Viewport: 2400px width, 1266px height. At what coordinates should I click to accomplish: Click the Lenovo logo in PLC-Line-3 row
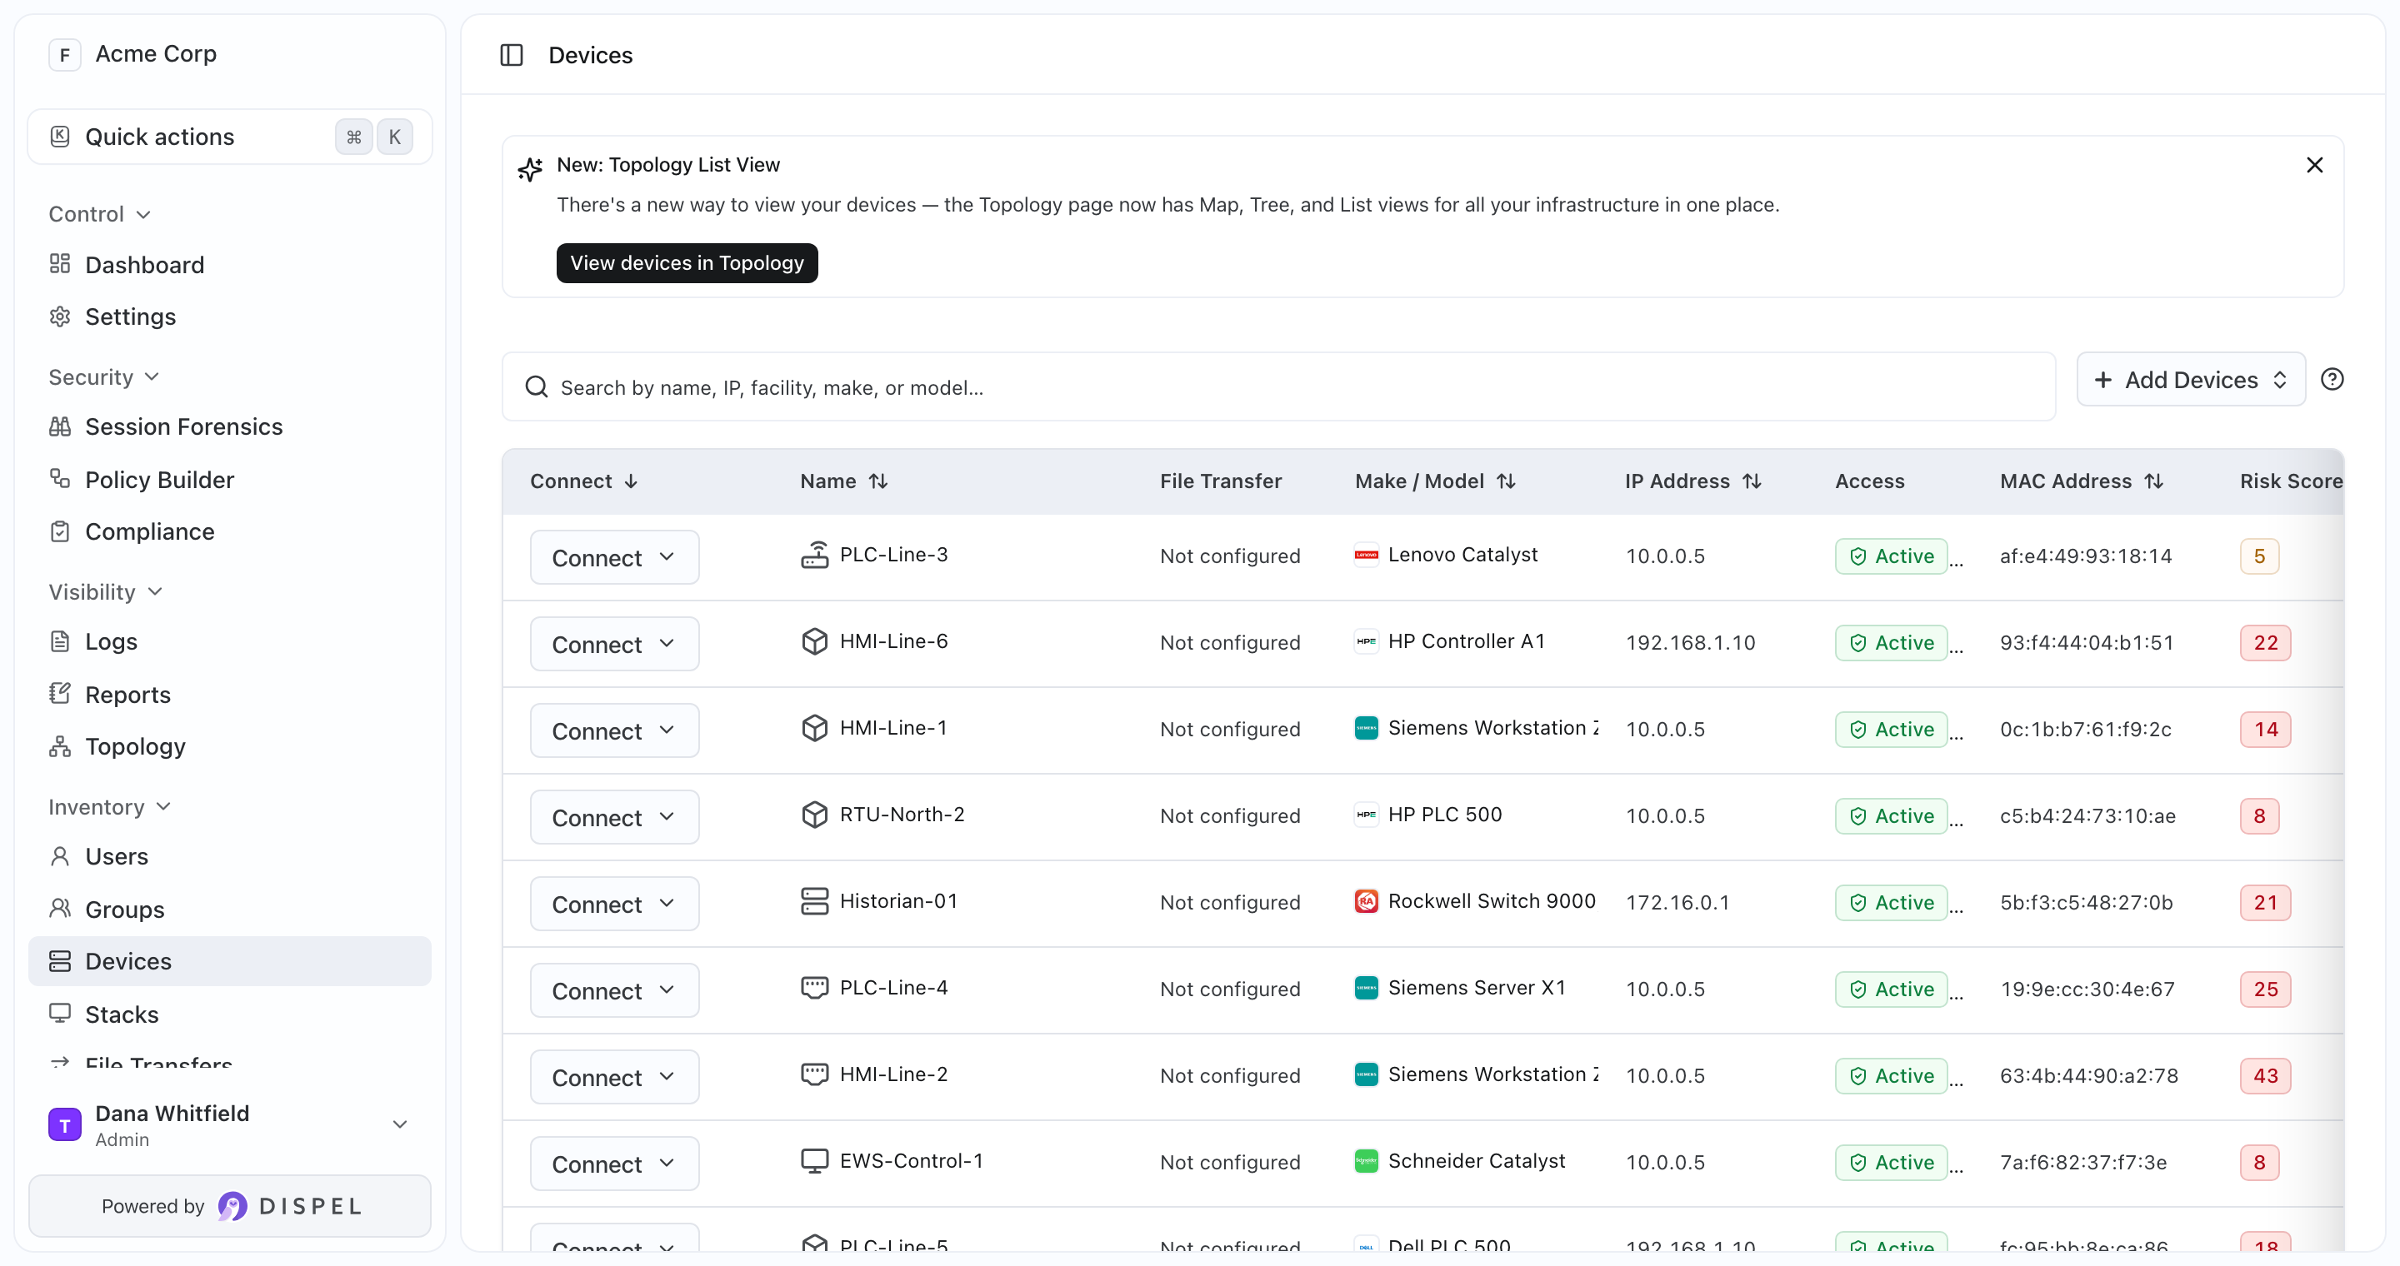pyautogui.click(x=1366, y=555)
